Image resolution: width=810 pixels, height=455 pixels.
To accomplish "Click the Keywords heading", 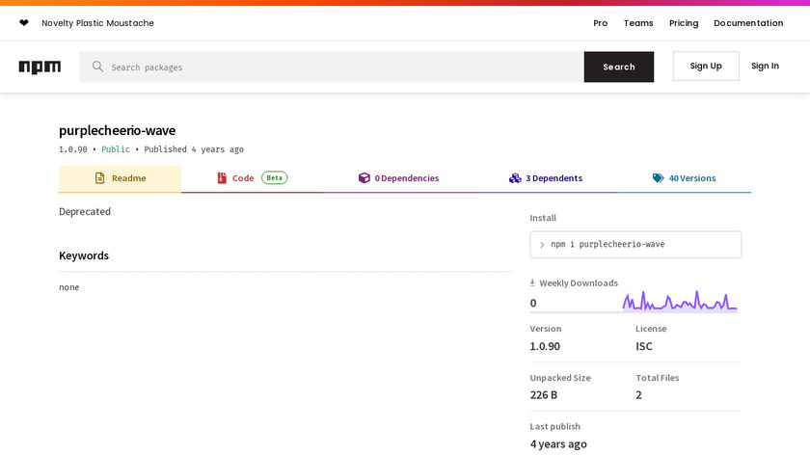I will [x=84, y=255].
